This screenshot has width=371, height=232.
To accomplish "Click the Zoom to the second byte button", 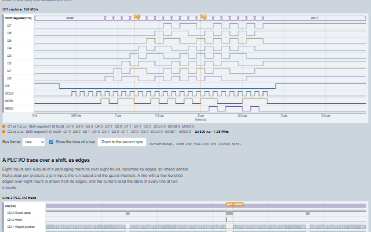I will click(x=122, y=142).
